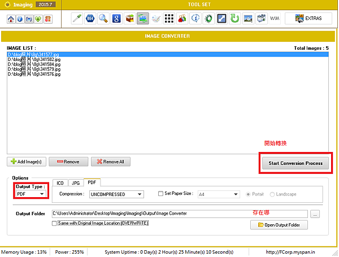Open the people group tool icon
The width and height of the screenshot is (339, 257).
coord(182,19)
